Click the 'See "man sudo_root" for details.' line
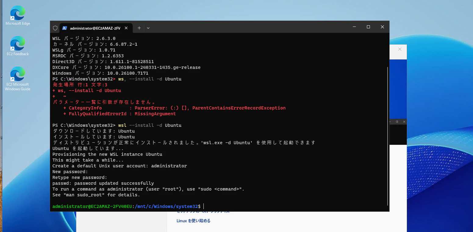This screenshot has width=473, height=232. point(96,195)
